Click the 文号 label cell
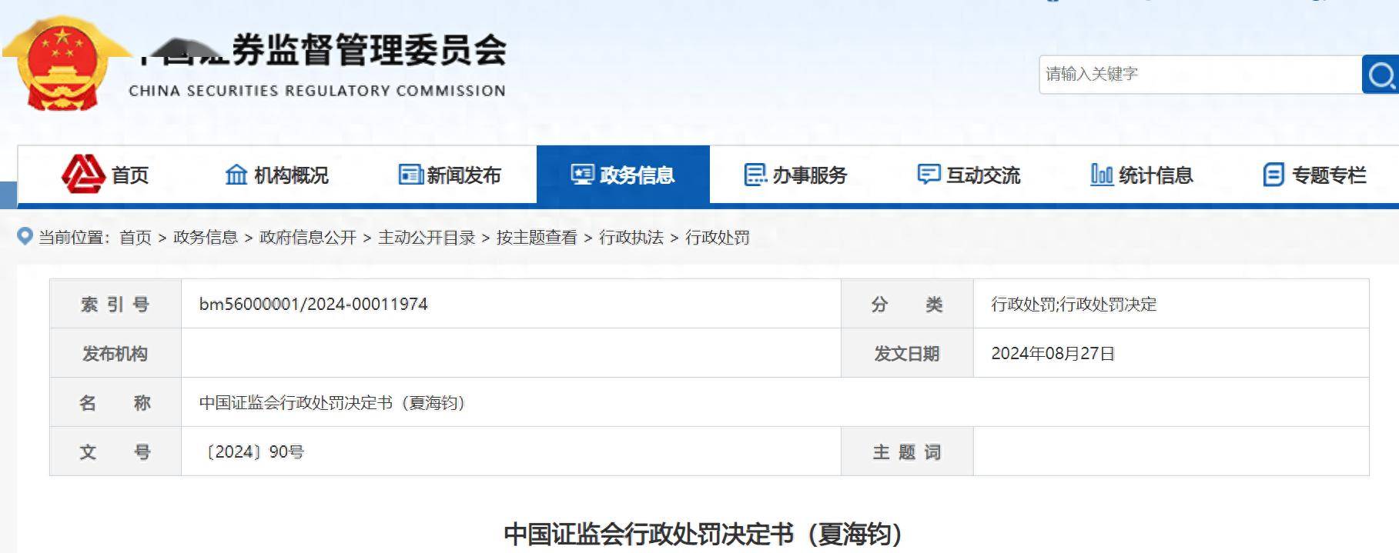 (x=115, y=451)
